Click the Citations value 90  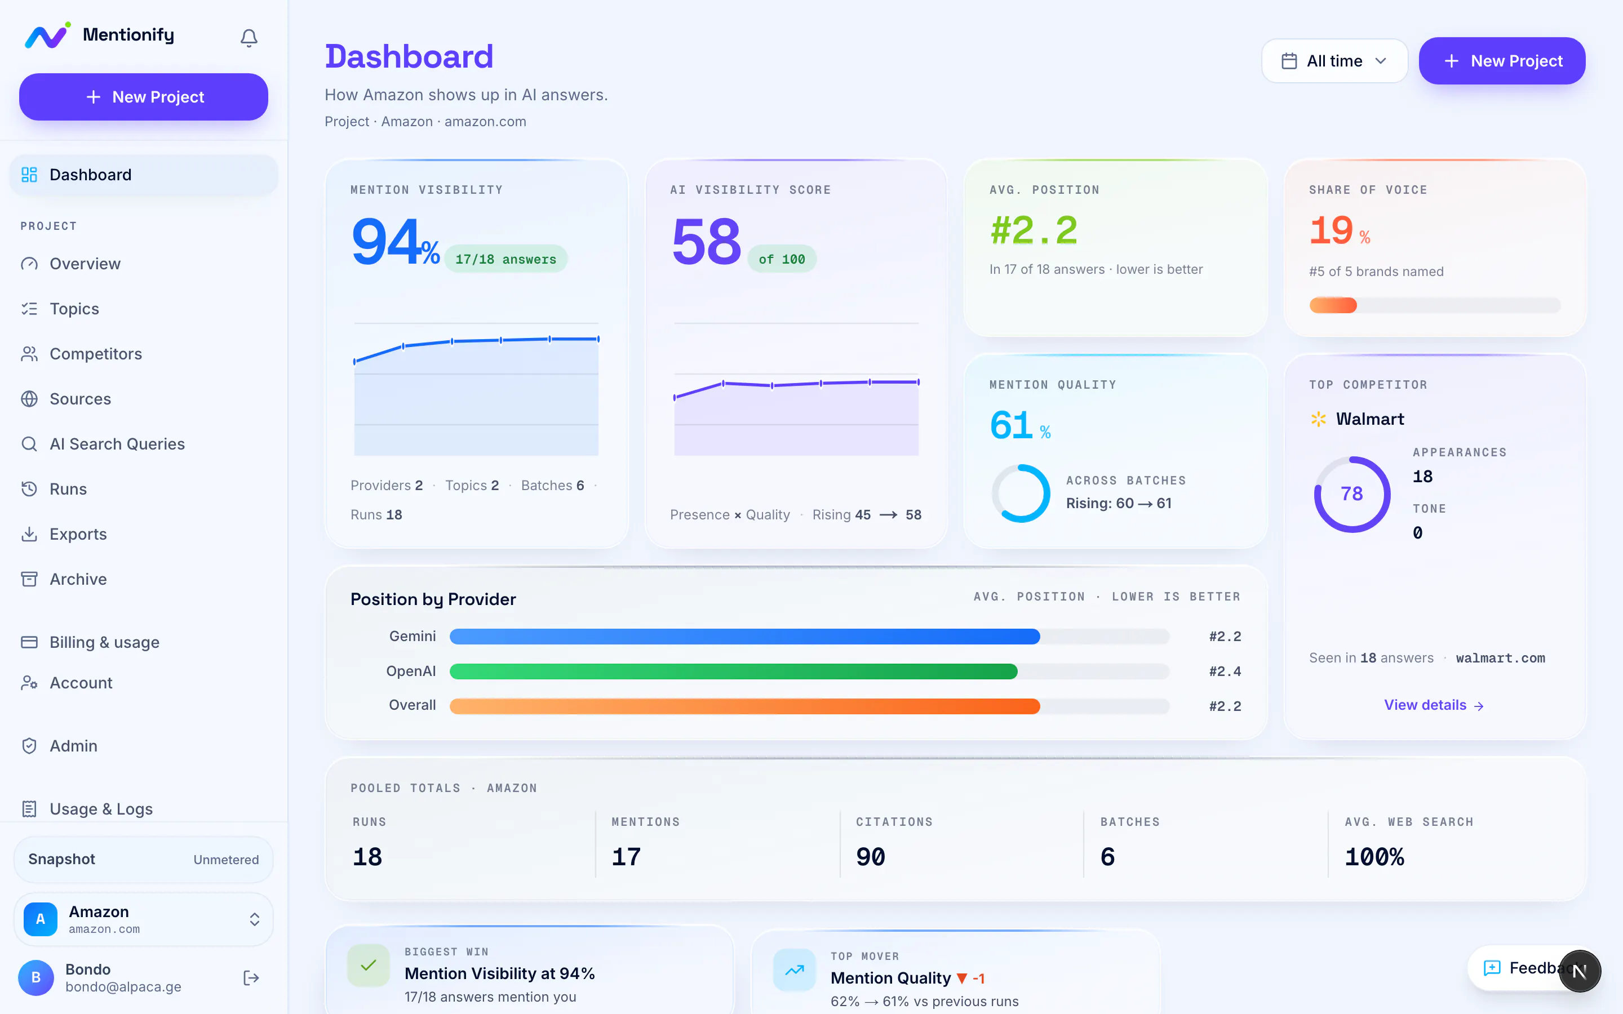click(871, 856)
